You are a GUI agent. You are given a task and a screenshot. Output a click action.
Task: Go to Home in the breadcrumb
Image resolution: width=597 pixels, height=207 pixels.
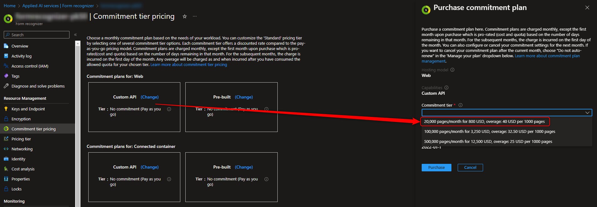pyautogui.click(x=10, y=6)
